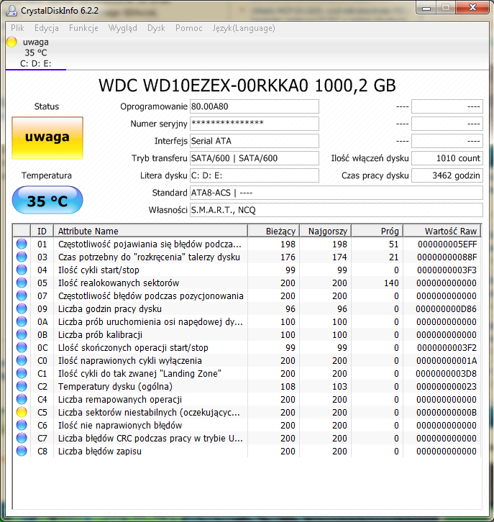
Task: Click the status orb for attribute C7
Action: [22, 438]
